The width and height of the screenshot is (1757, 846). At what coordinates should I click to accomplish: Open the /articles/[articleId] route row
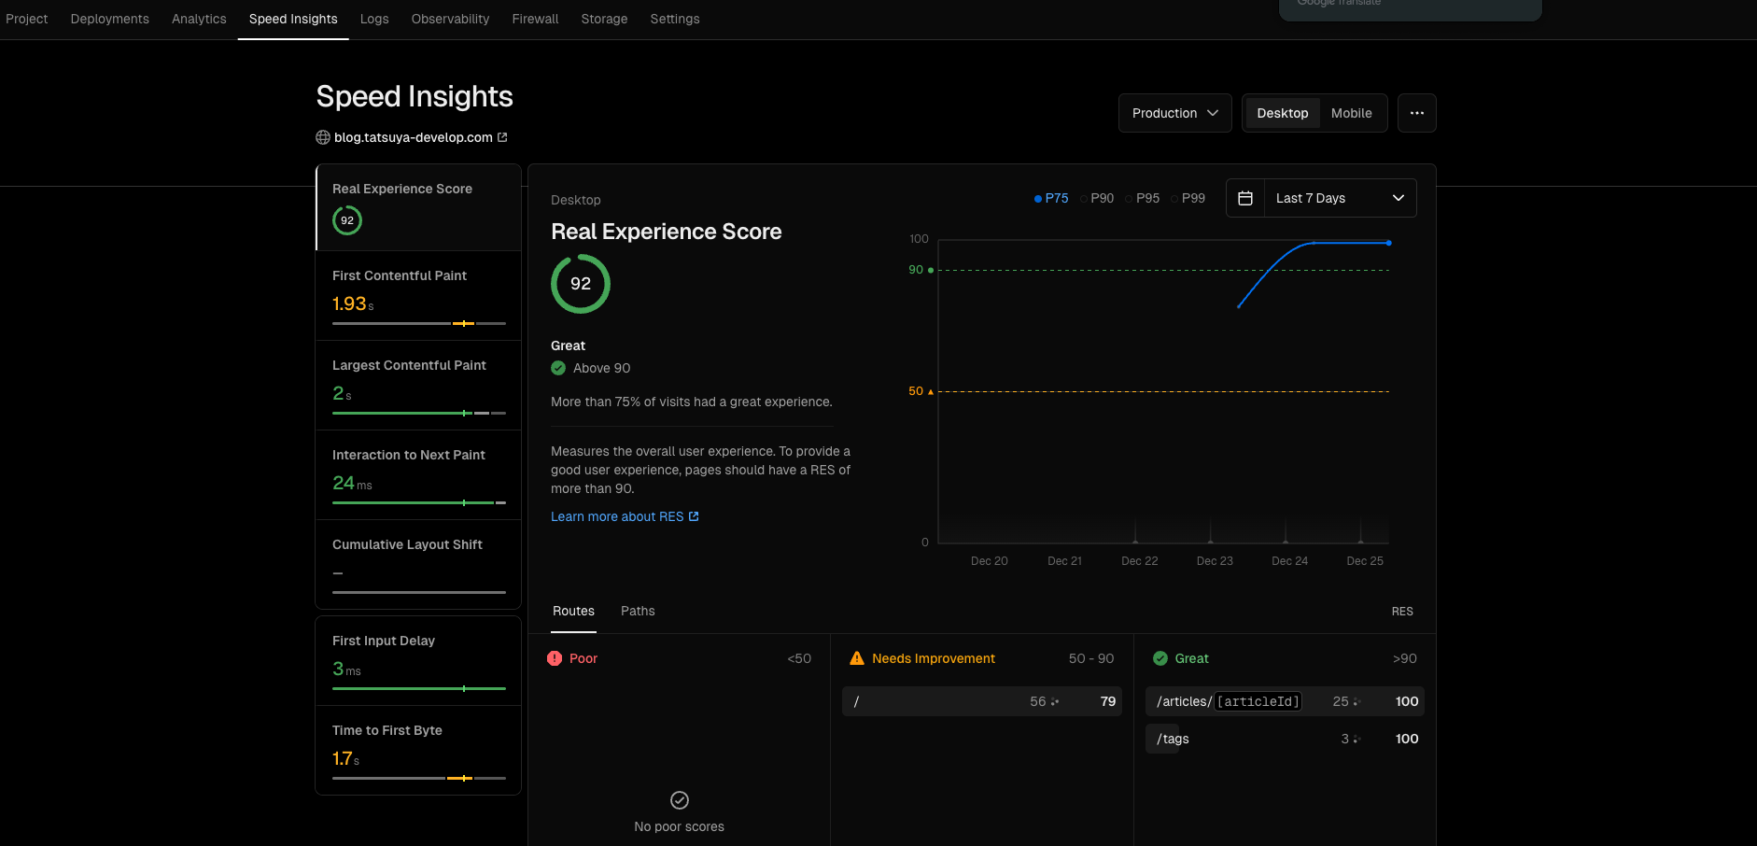click(1285, 701)
